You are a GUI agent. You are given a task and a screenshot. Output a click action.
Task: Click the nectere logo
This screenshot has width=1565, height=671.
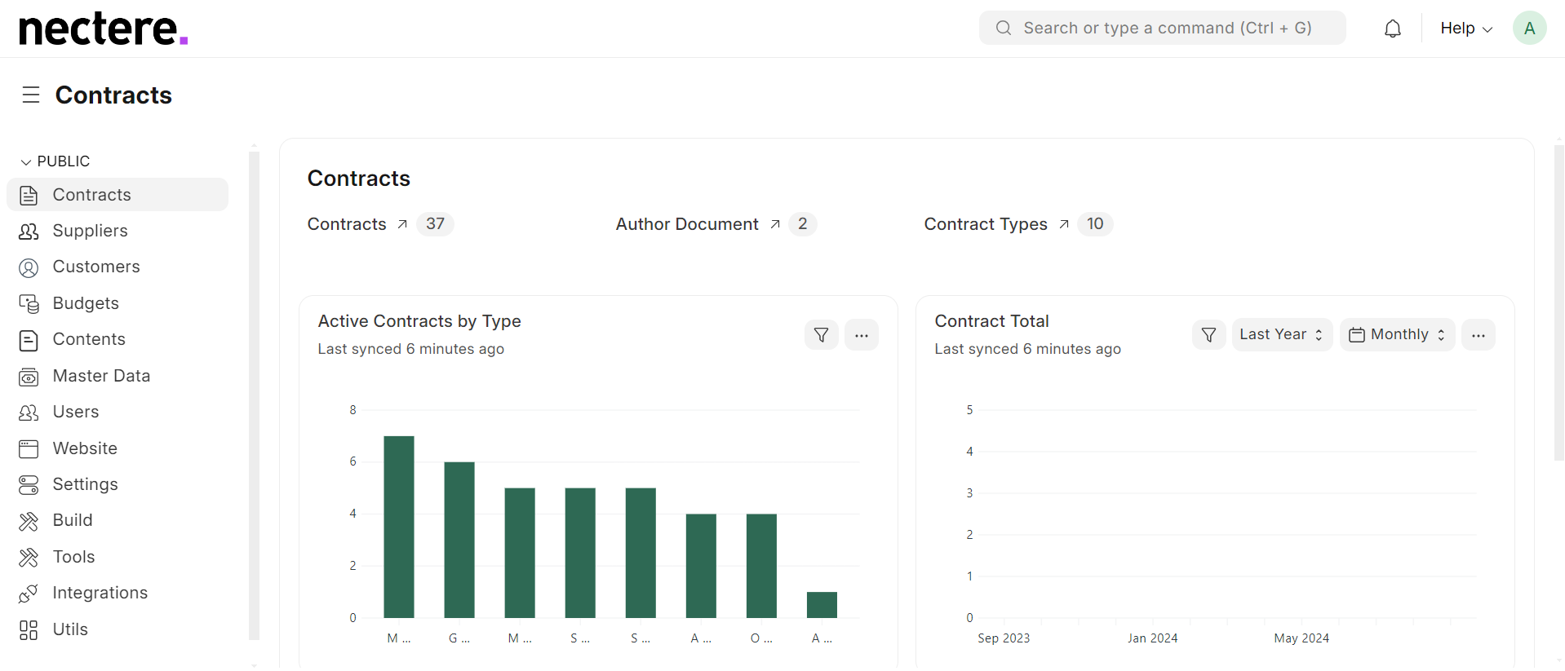(104, 29)
